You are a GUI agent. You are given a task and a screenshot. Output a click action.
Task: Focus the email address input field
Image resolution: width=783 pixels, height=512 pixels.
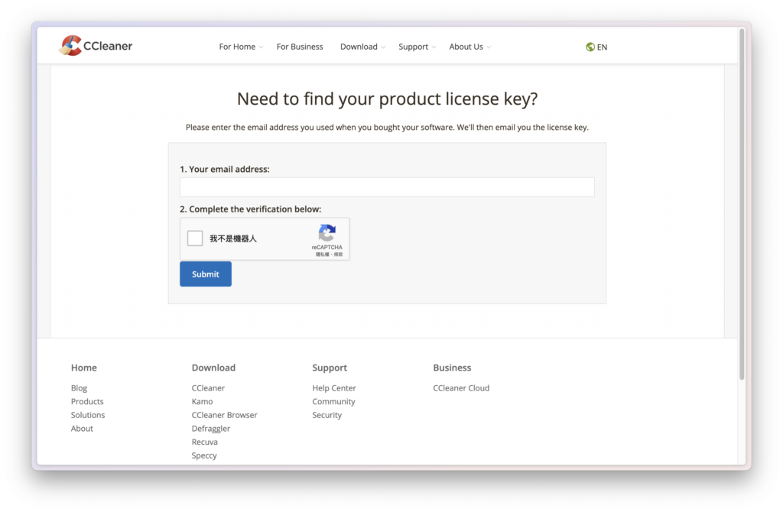point(387,187)
